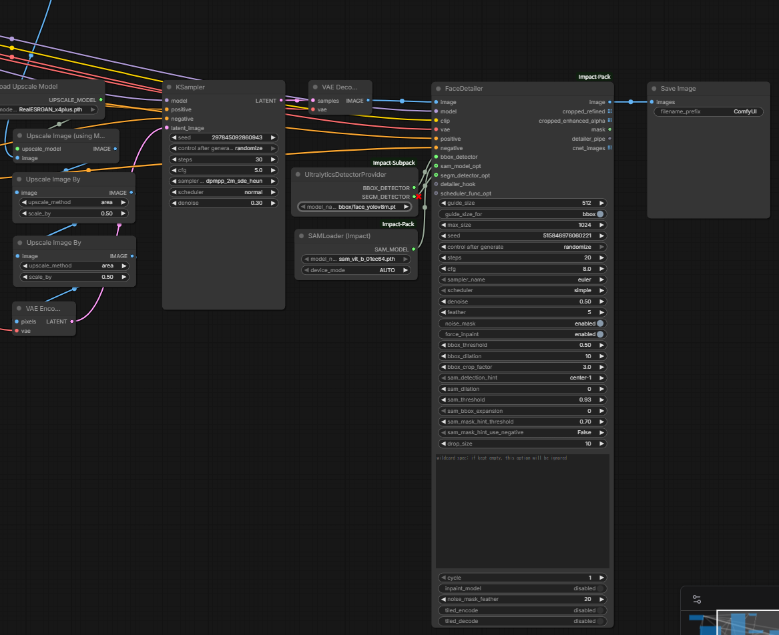Open the sampler_name euler dropdown in FaceDetailer
This screenshot has width=779, height=635.
(x=522, y=280)
